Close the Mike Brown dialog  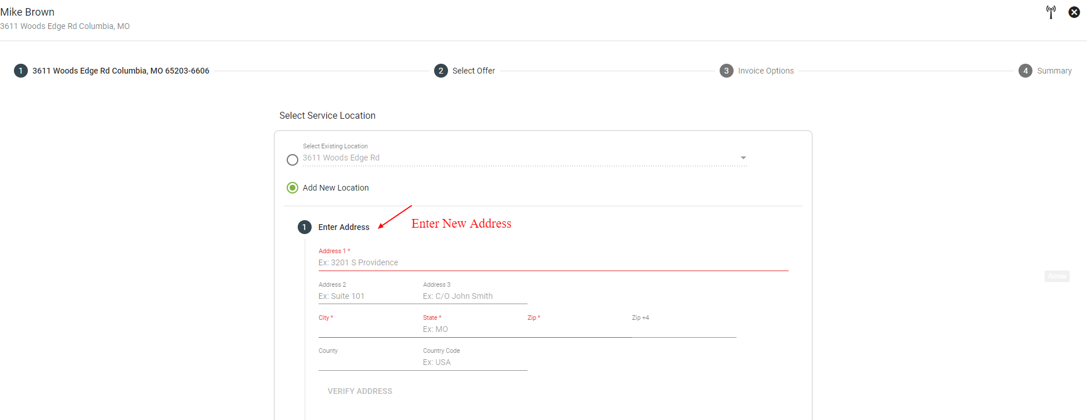1074,12
